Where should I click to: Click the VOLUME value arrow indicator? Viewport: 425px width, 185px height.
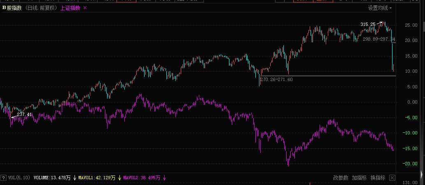point(75,178)
